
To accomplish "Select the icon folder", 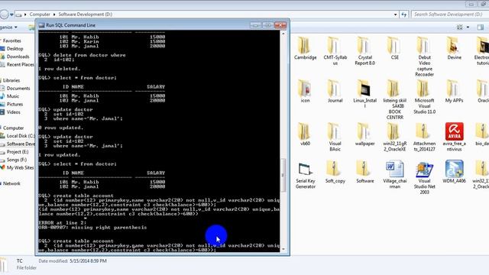I will coord(305,91).
